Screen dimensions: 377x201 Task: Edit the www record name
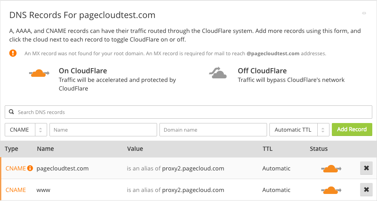[44, 190]
